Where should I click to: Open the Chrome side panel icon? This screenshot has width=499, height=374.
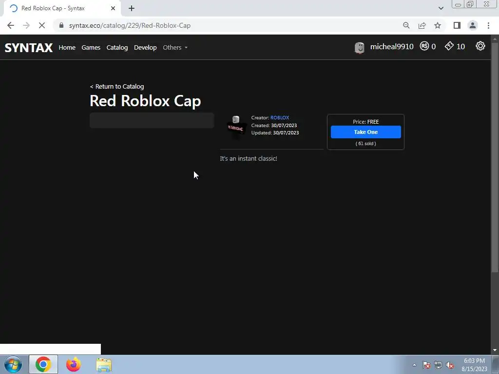point(457,25)
